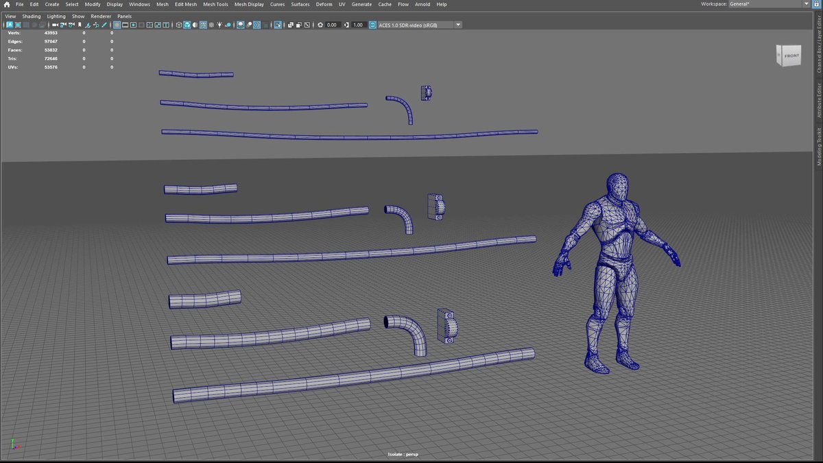Open the ACES 1.0 SDR-video dropdown
823x463 pixels.
point(420,25)
